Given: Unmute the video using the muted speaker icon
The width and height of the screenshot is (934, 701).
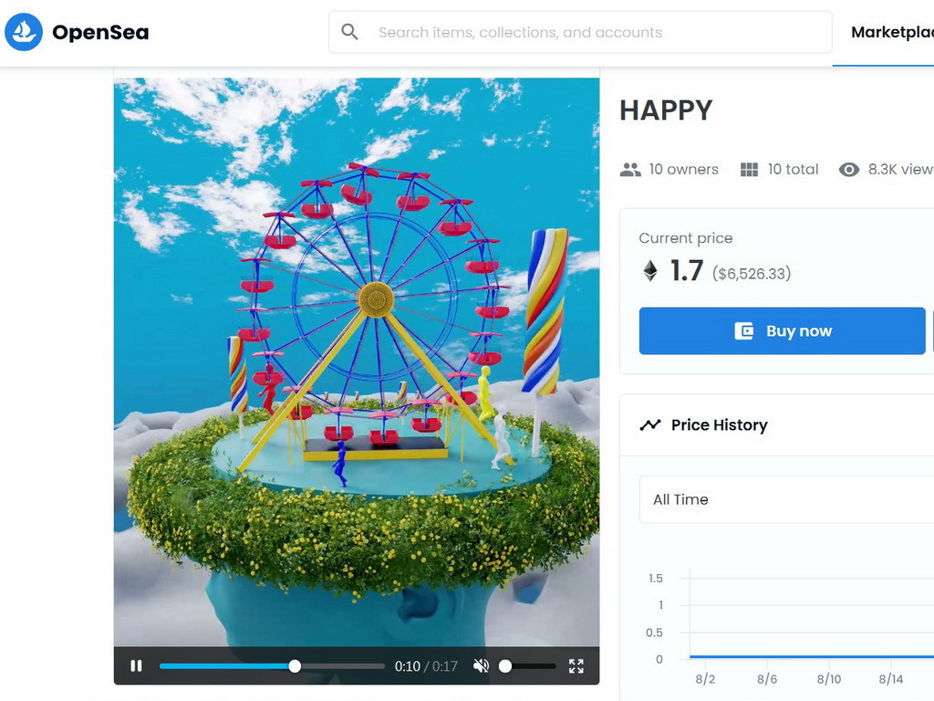Looking at the screenshot, I should (x=481, y=665).
